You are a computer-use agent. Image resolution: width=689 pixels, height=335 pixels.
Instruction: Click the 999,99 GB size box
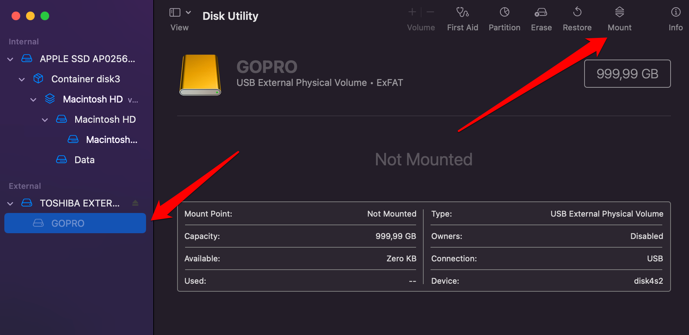coord(627,74)
